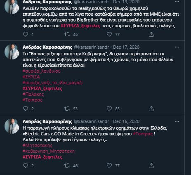Open the #κυβερνηση_Μητσοτακη hashtag
The height and width of the screenshot is (175, 191).
49,151
